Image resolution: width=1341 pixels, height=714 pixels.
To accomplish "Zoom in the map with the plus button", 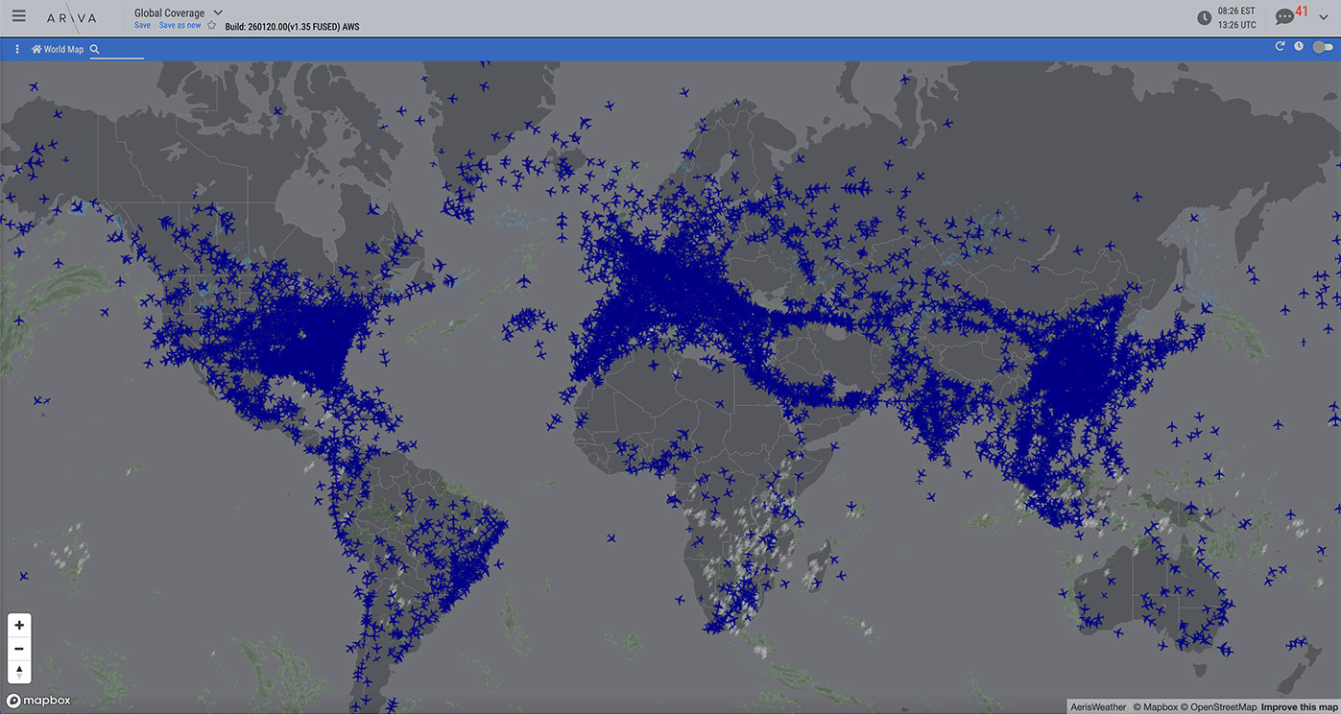I will tap(19, 626).
